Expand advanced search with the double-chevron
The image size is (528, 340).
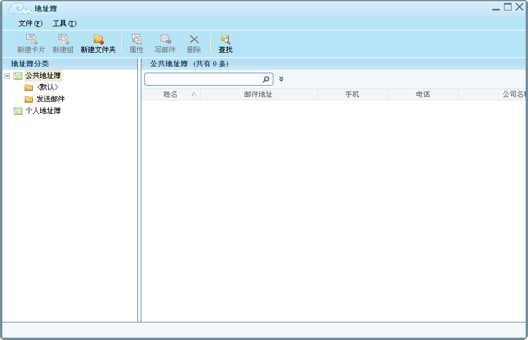point(281,78)
